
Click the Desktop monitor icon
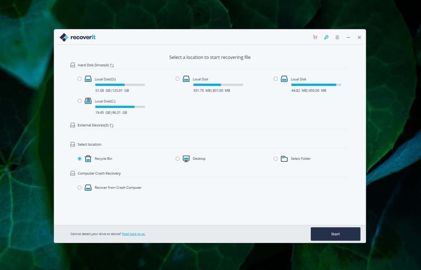(x=186, y=158)
